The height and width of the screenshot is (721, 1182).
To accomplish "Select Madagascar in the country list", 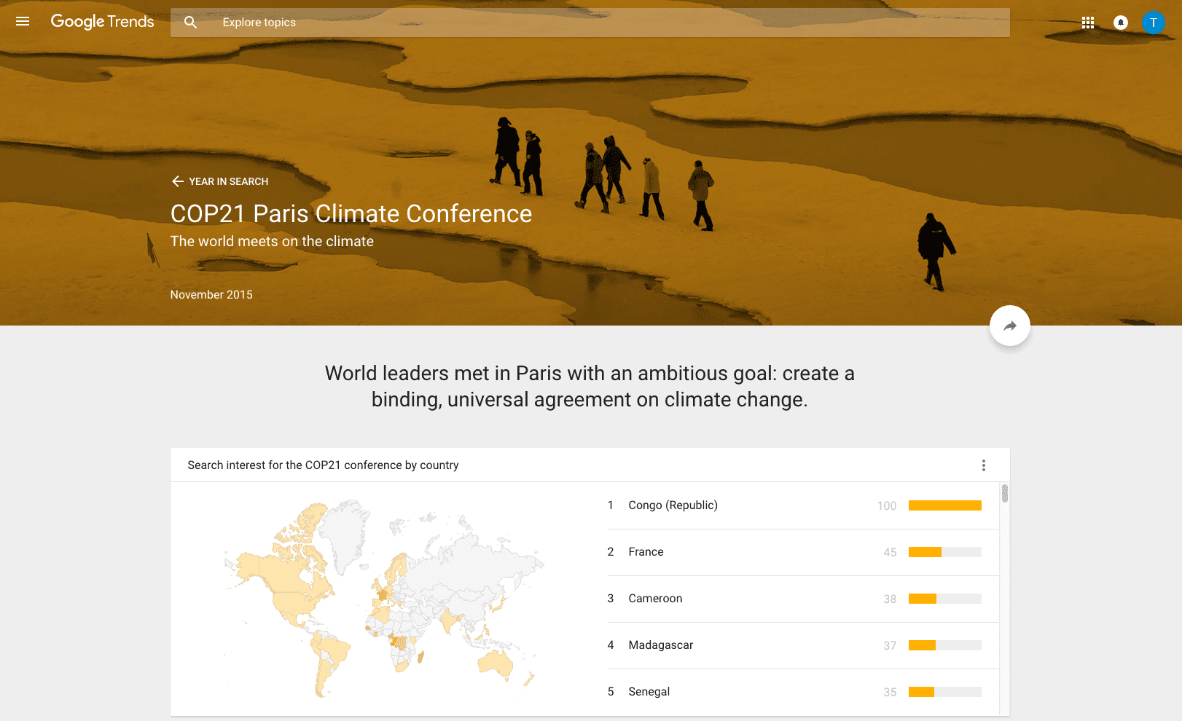I will pyautogui.click(x=660, y=645).
